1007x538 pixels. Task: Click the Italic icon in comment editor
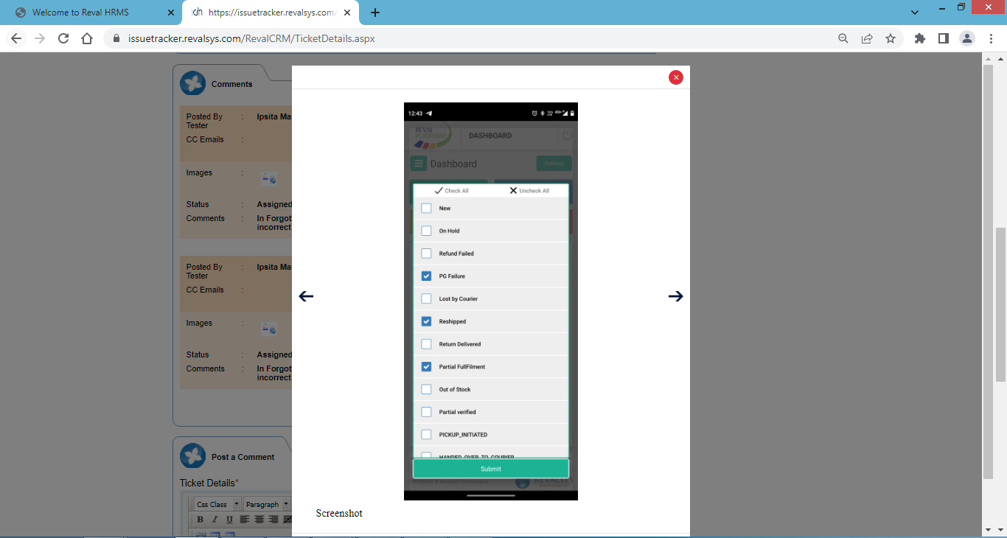coord(214,520)
